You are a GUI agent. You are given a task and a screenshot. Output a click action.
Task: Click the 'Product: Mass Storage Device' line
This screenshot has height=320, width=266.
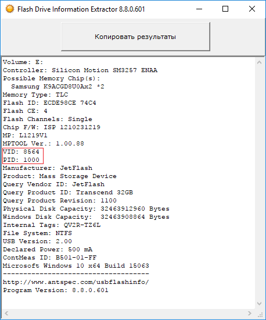coord(60,176)
